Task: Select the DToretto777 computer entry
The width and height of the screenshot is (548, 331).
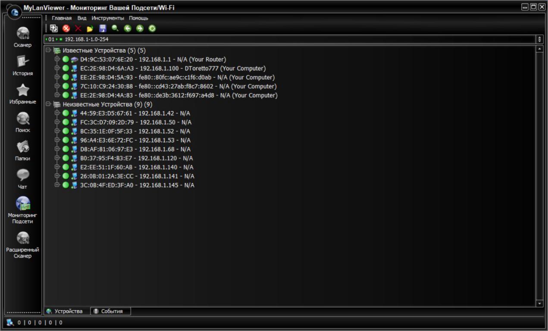Action: (x=172, y=69)
